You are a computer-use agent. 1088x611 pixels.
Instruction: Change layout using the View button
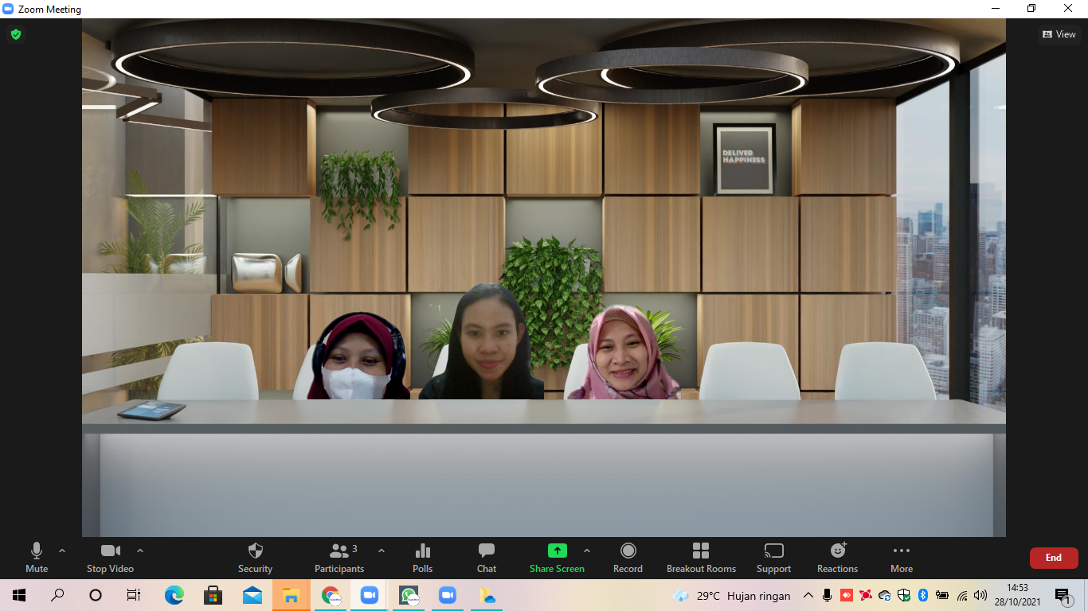[x=1059, y=34]
